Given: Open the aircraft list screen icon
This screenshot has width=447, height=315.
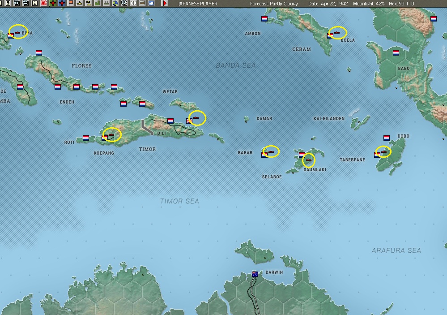Looking at the screenshot, I should point(17,3).
